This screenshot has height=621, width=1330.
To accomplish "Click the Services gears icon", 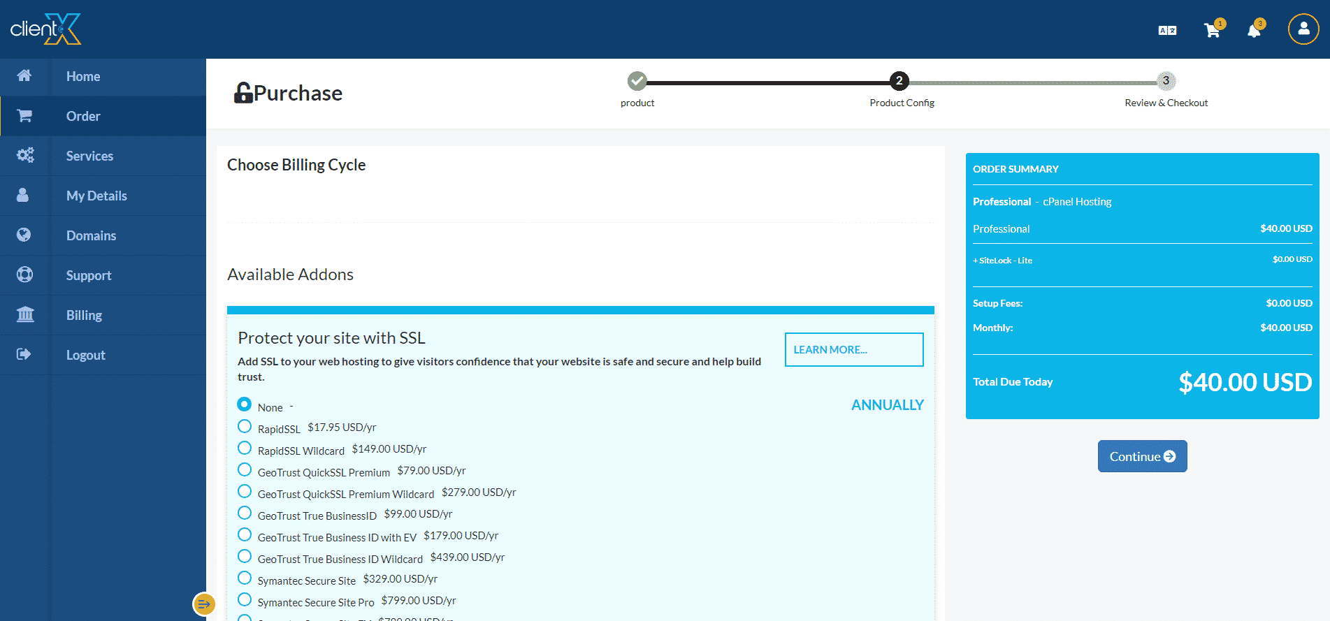I will click(25, 156).
